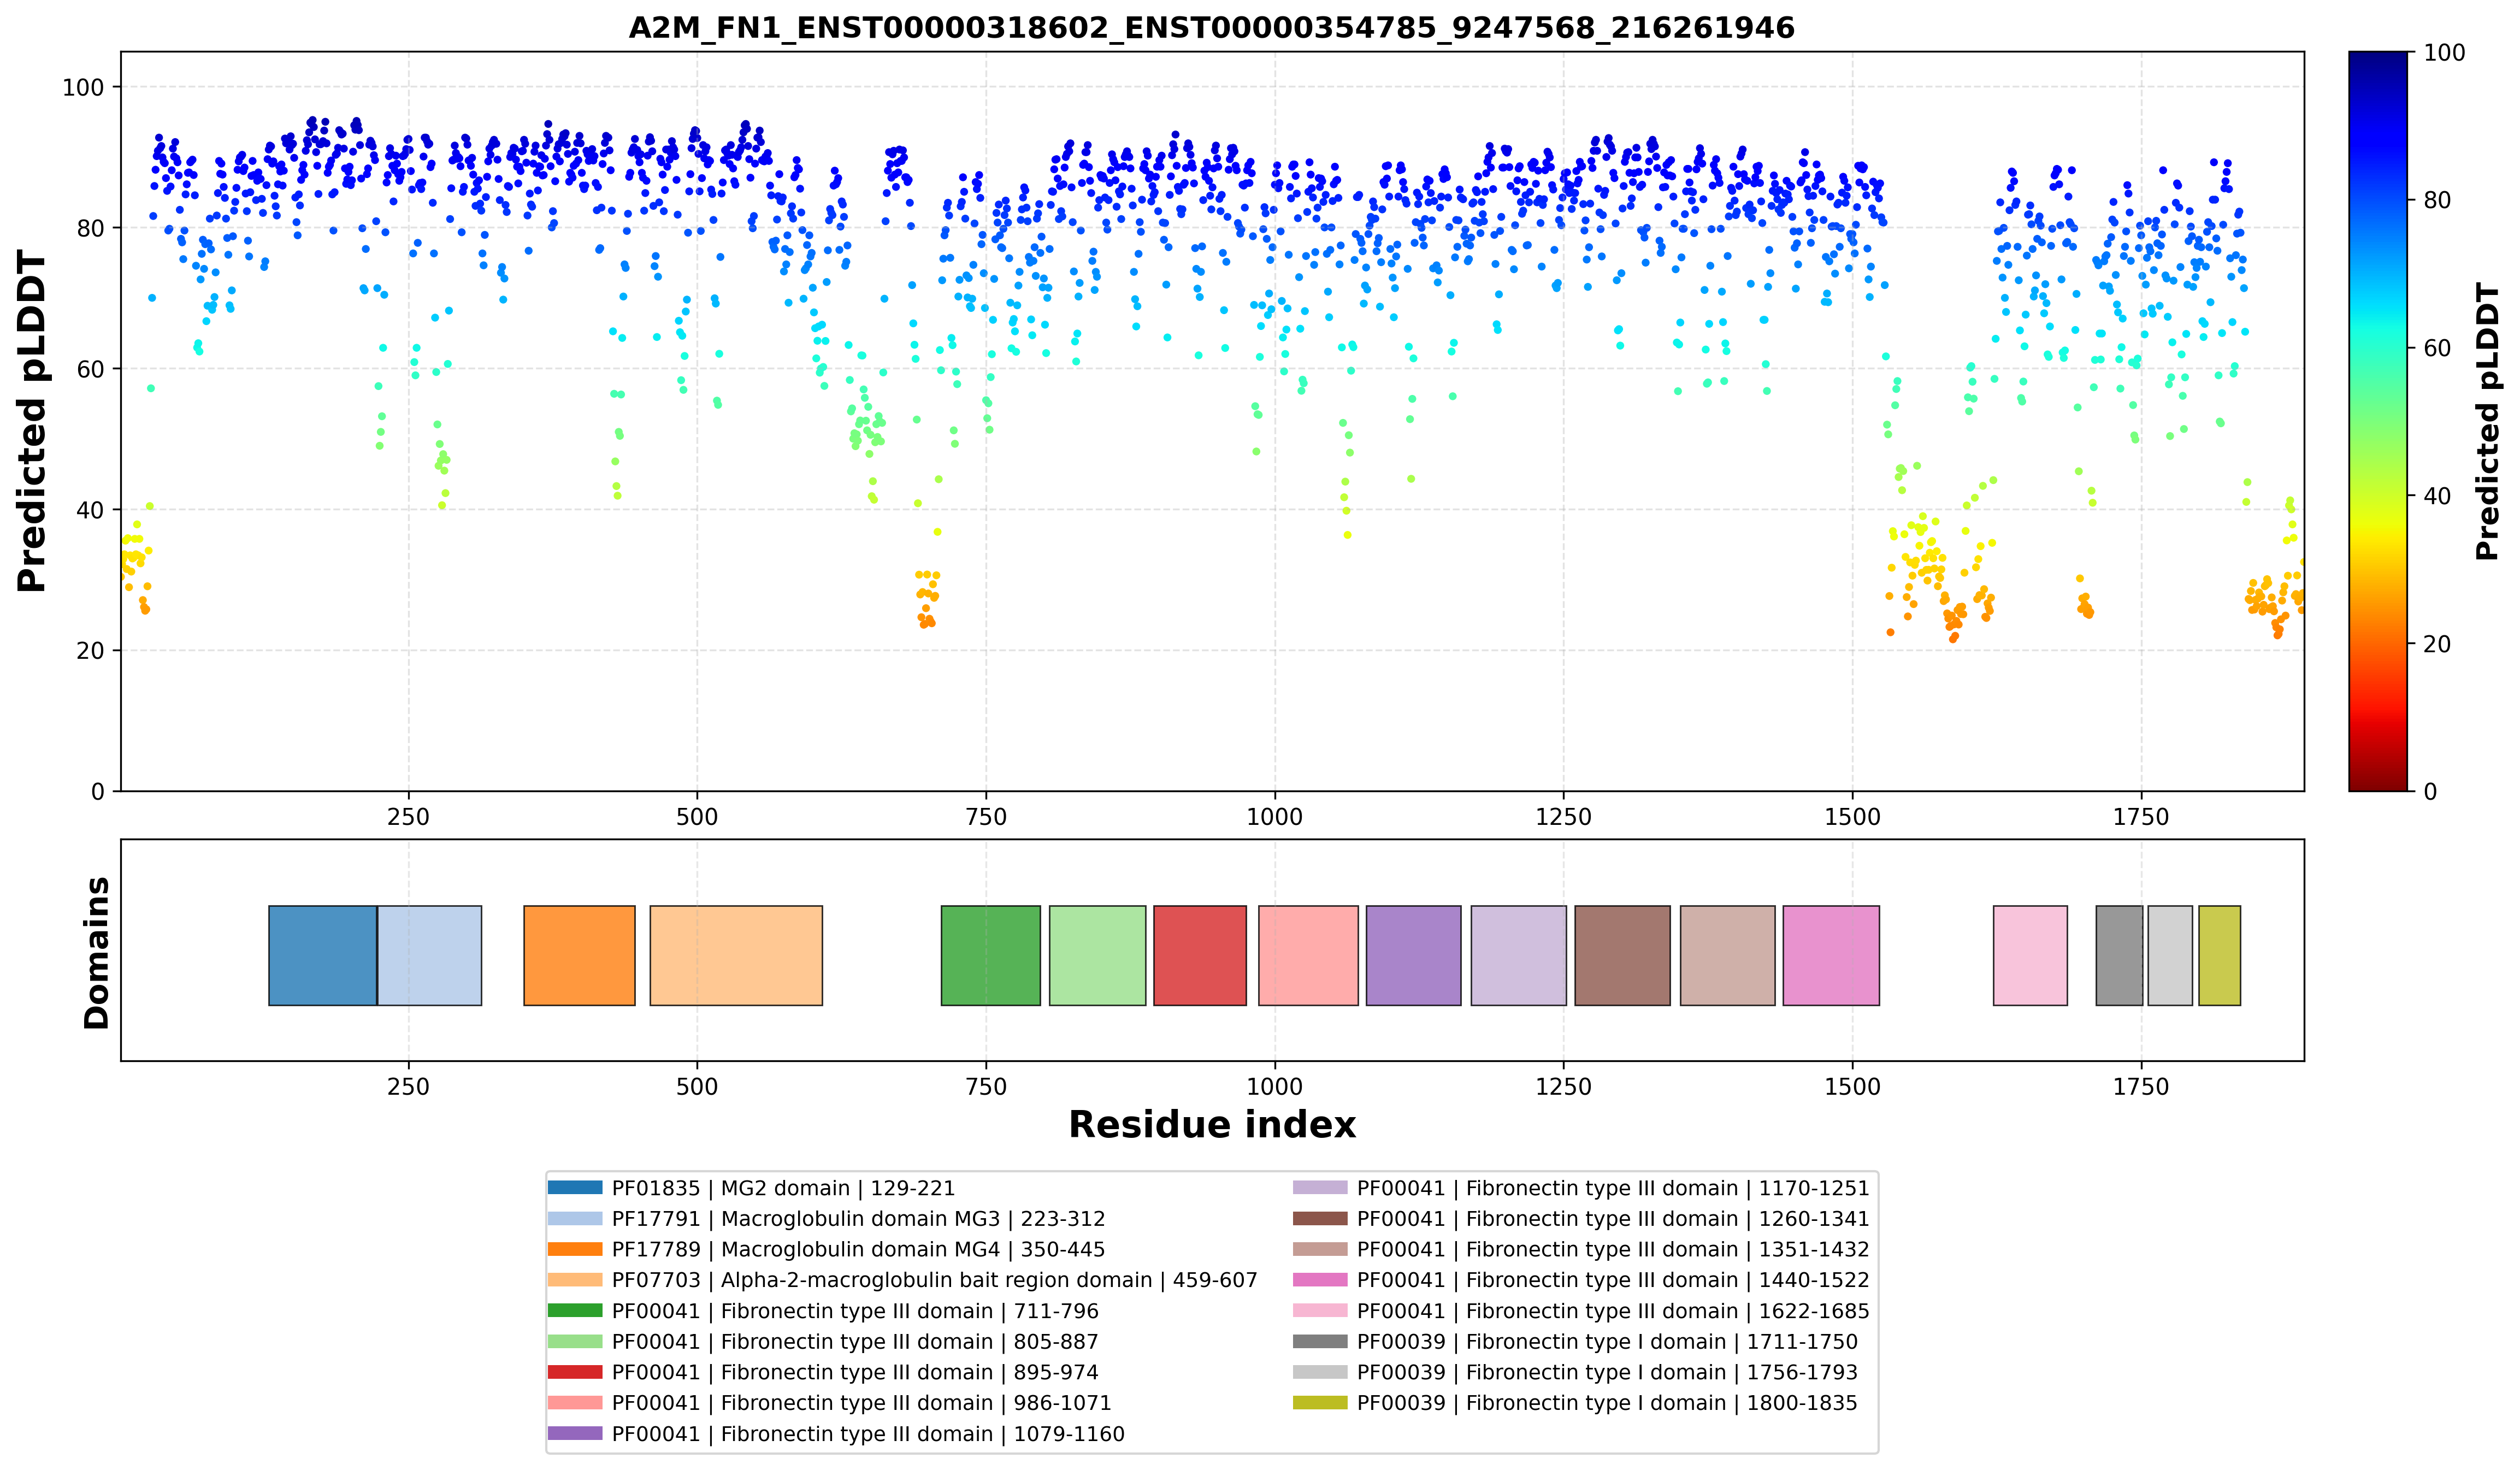Click the MG2 domain blue block
The image size is (2520, 1470).
[x=323, y=955]
